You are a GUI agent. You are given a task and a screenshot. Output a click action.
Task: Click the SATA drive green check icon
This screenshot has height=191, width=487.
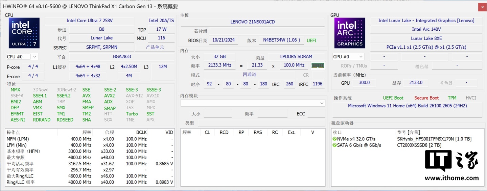point(334,145)
